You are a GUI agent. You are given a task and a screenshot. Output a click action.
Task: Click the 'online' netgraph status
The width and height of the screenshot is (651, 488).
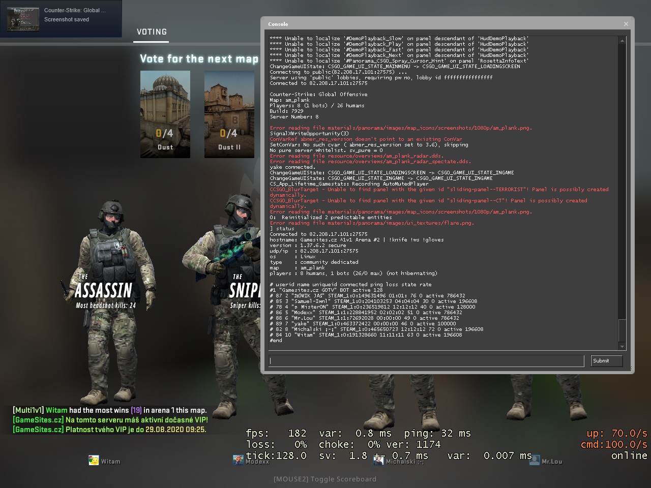(x=629, y=456)
